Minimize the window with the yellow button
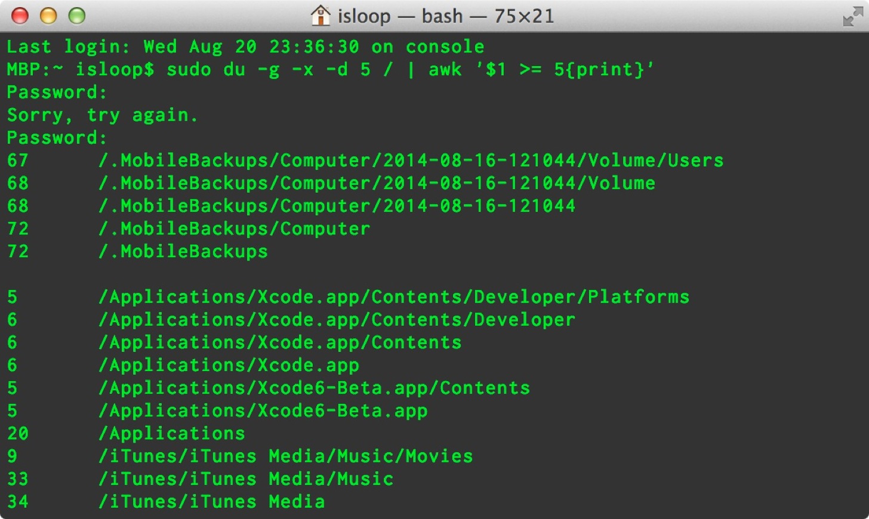The width and height of the screenshot is (869, 519). pos(48,16)
